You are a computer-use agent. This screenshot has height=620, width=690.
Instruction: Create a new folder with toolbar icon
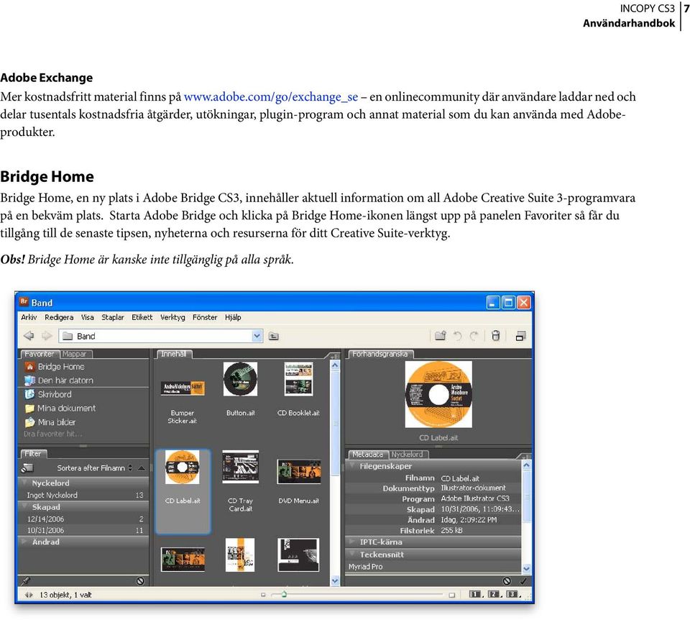tap(440, 336)
